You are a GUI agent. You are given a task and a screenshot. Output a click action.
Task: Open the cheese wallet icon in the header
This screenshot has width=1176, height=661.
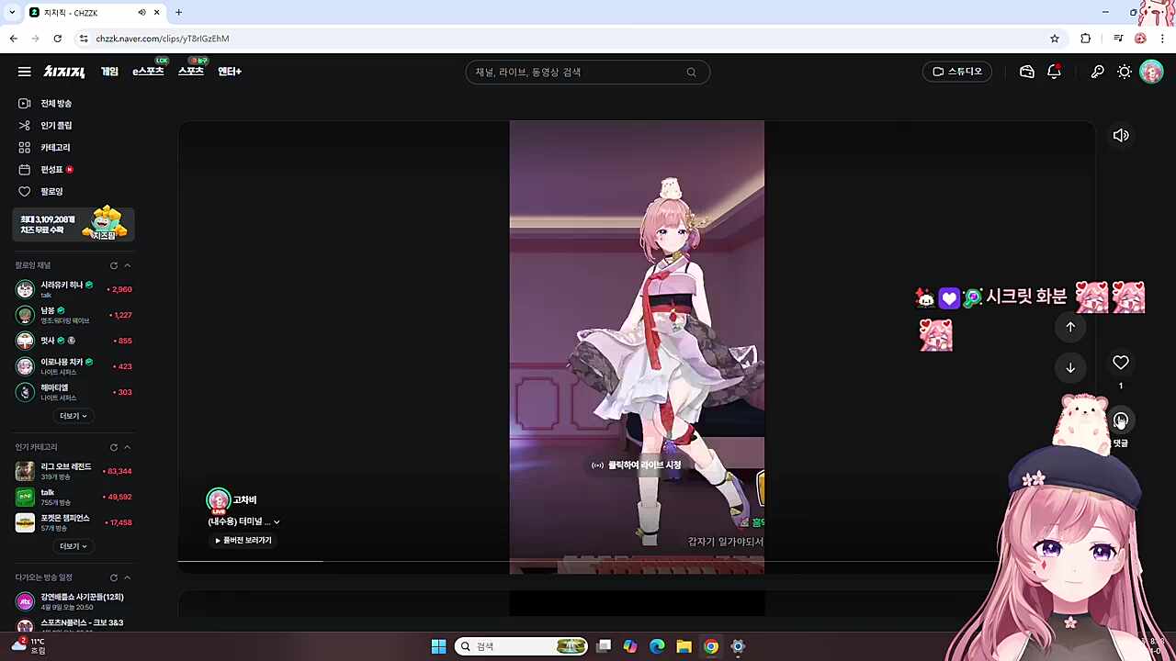(x=1027, y=72)
